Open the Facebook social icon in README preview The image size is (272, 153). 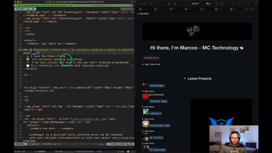[x=155, y=58]
